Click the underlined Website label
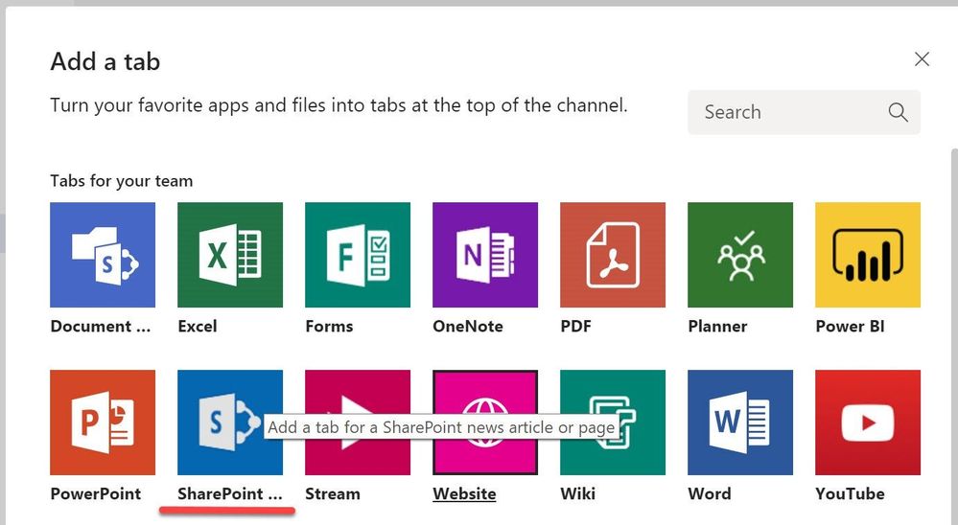The image size is (958, 525). click(x=464, y=494)
